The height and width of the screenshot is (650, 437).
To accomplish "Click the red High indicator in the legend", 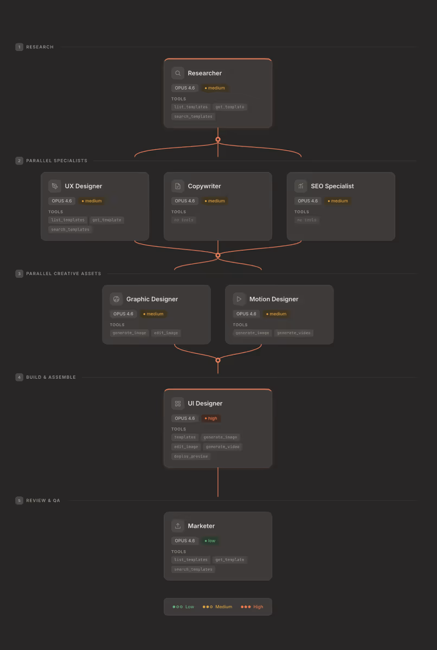I will click(x=251, y=607).
